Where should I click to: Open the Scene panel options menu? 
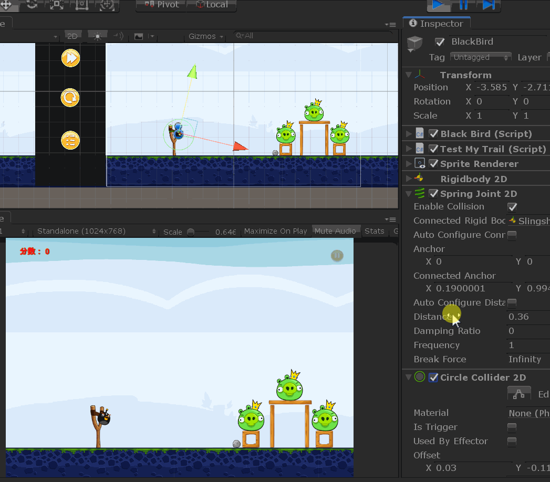pyautogui.click(x=390, y=25)
